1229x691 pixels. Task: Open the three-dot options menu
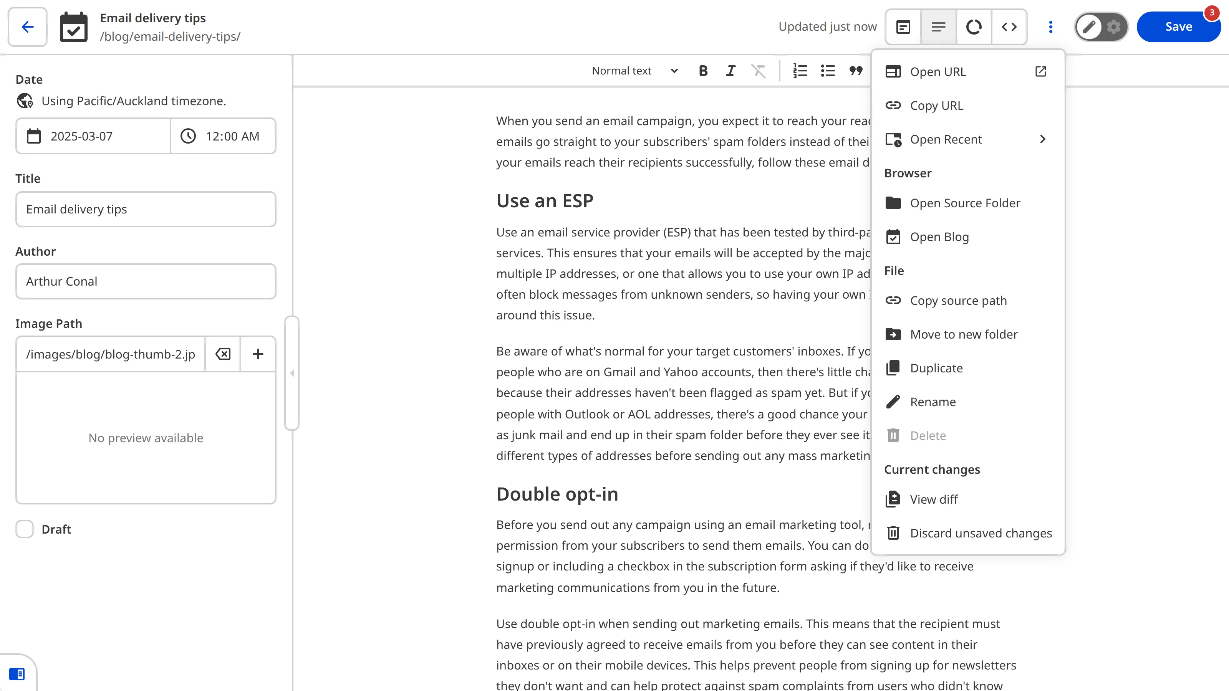coord(1050,27)
